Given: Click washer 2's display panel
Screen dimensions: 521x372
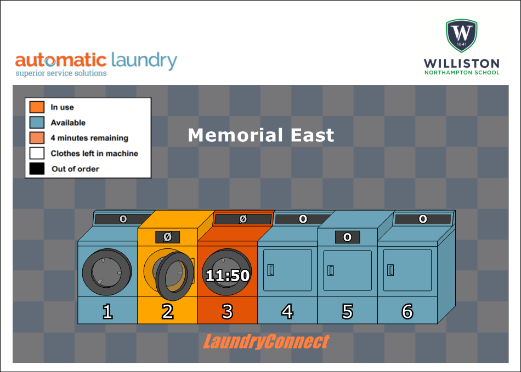Looking at the screenshot, I should pyautogui.click(x=168, y=237).
